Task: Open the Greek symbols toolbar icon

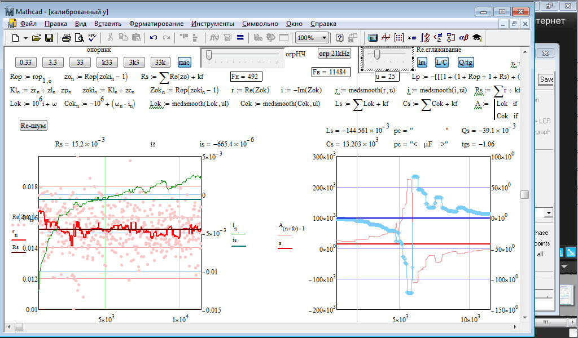Action: pyautogui.click(x=463, y=38)
